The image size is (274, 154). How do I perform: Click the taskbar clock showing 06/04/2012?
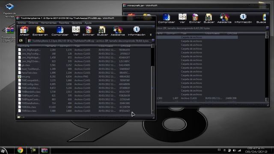point(256,150)
